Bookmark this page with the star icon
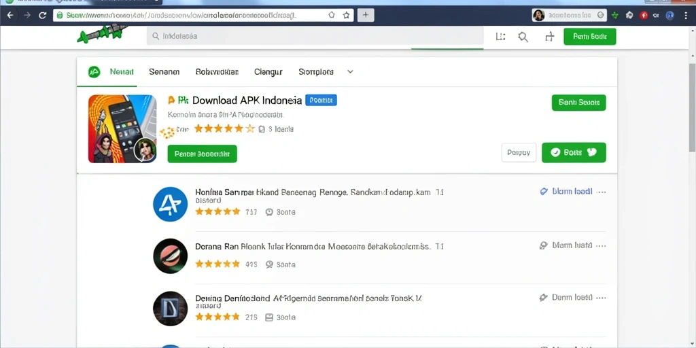The width and height of the screenshot is (696, 348). [346, 15]
